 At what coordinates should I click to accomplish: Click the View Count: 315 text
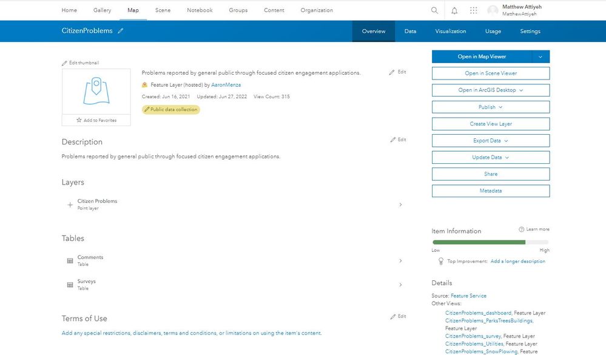pos(271,96)
